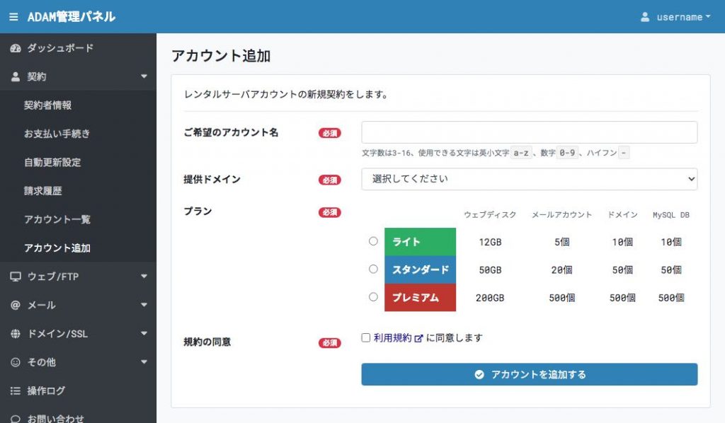The width and height of the screenshot is (725, 423).
Task: Click the ウェブディスク column header
Action: click(x=490, y=215)
